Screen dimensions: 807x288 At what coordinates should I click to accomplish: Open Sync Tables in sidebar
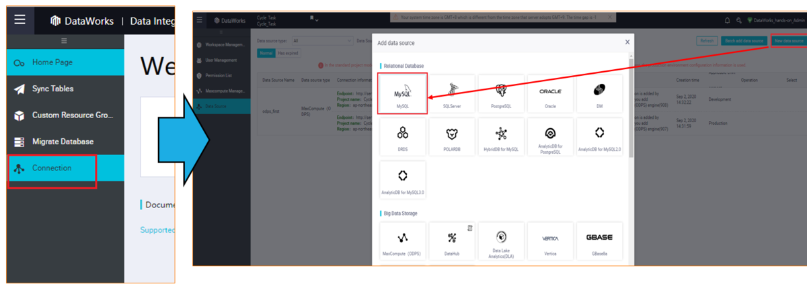click(x=65, y=89)
